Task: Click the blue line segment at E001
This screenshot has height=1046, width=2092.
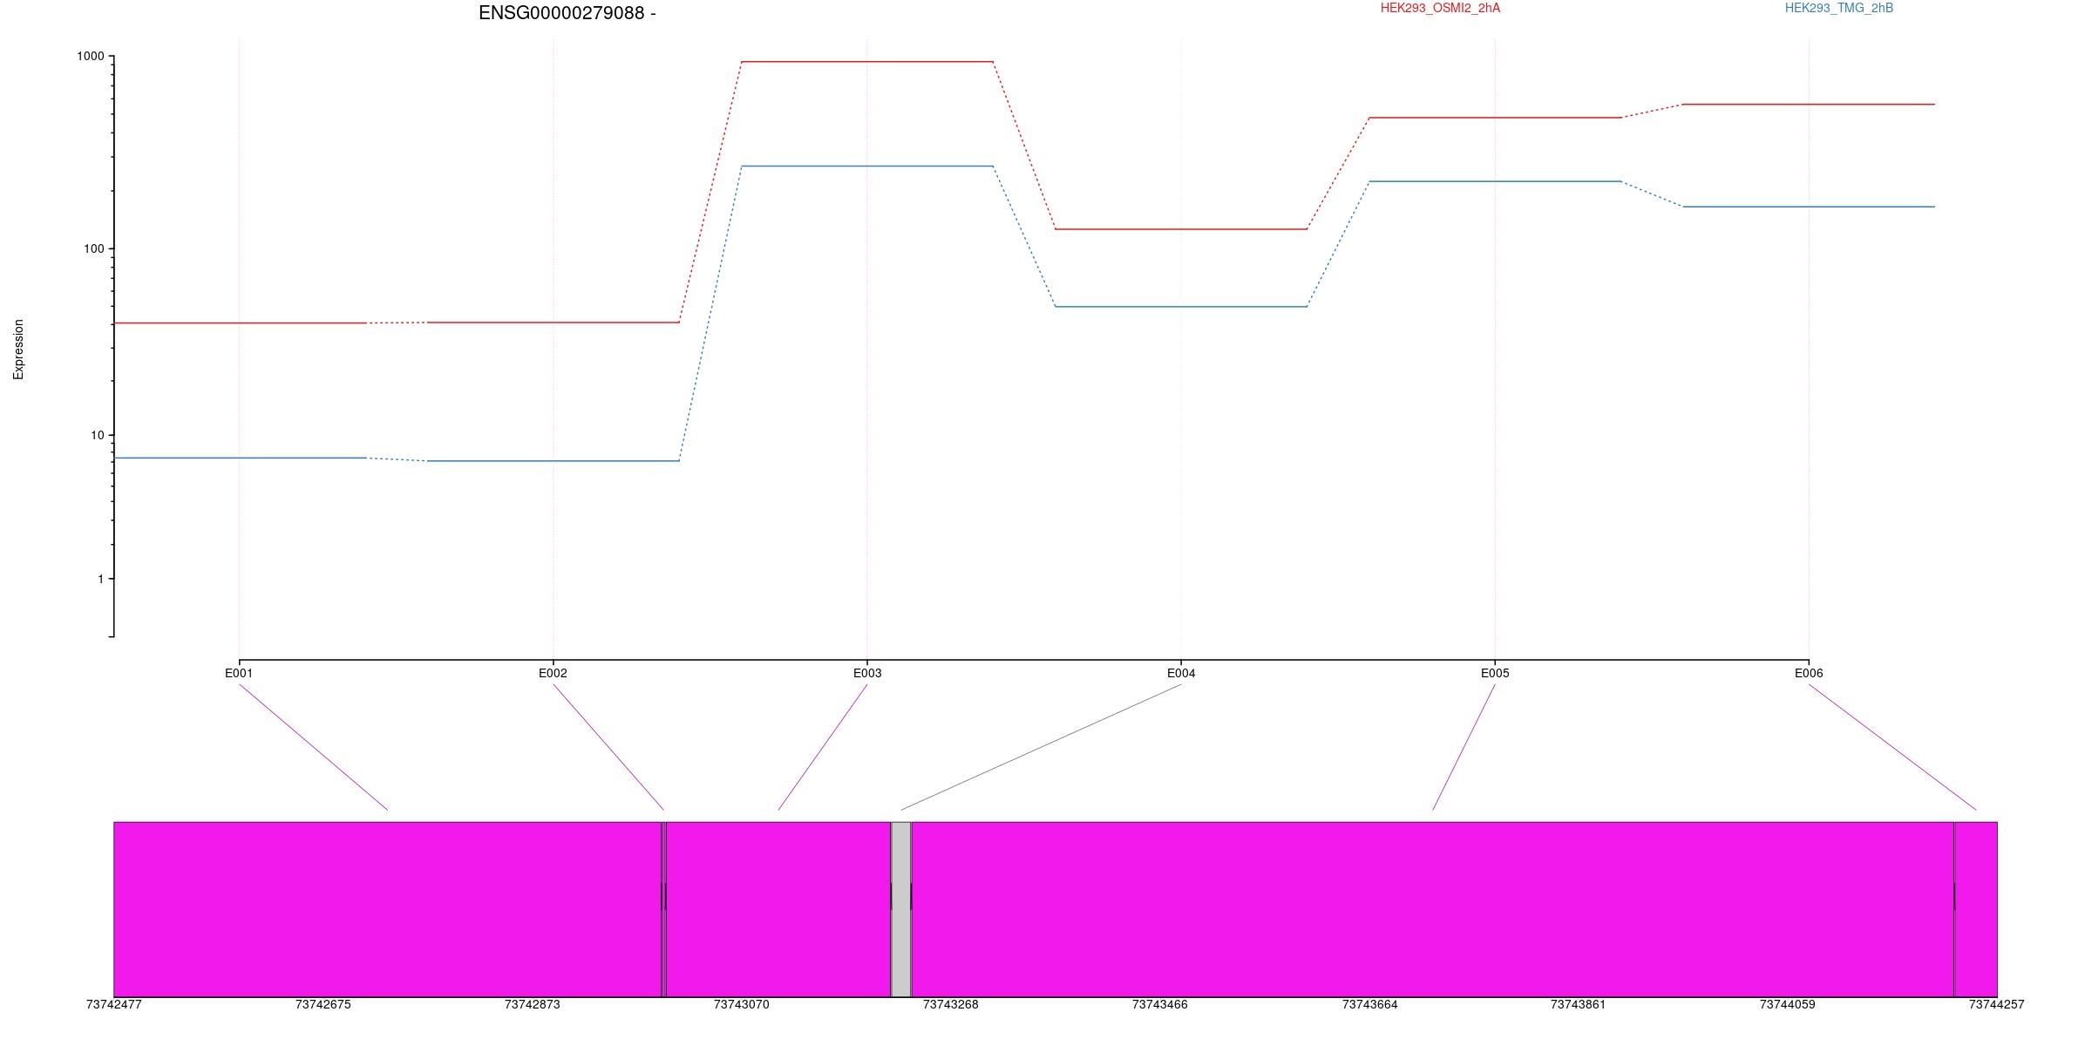Action: [240, 458]
